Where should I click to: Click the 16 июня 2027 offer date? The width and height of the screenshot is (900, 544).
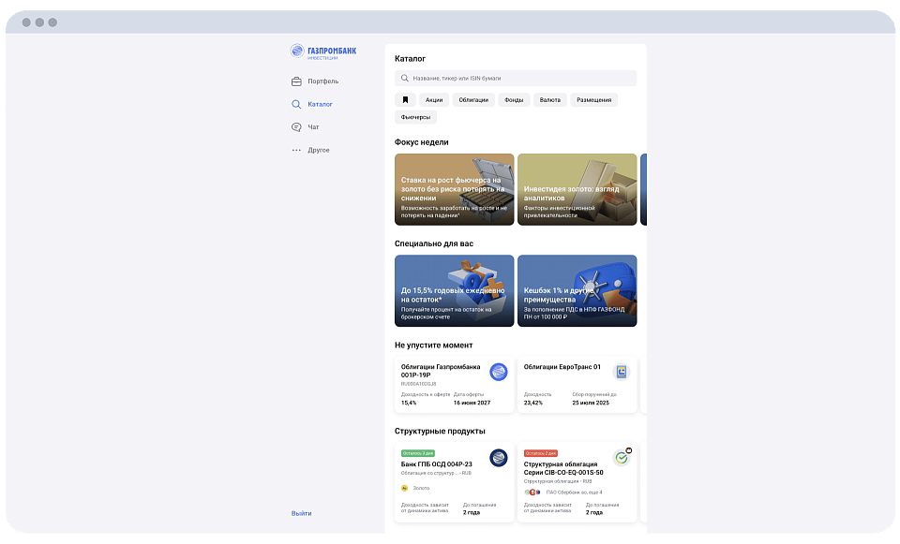coord(472,403)
